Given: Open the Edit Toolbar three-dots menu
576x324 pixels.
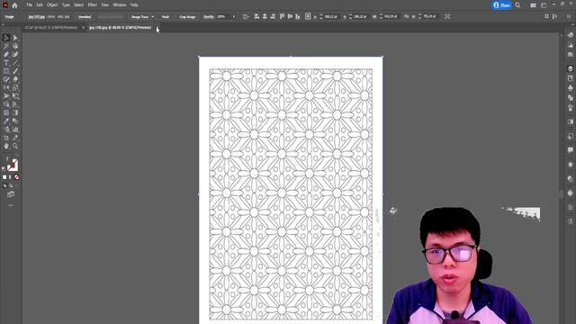Looking at the screenshot, I should (x=11, y=205).
